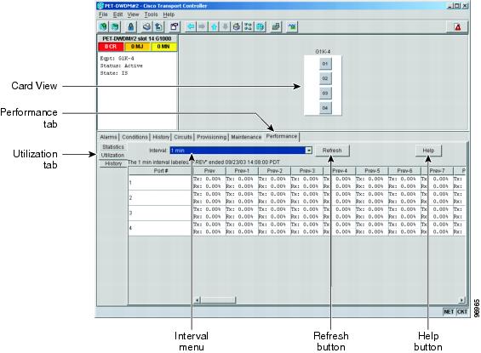Open the File menu
This screenshot has height=353, width=481.
coord(103,14)
